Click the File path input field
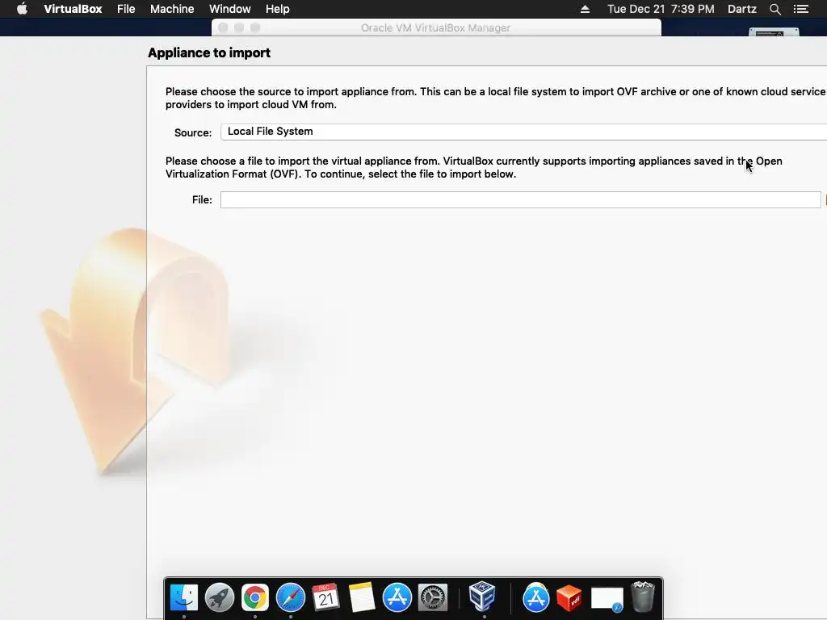Screen dimensions: 827x620 pyautogui.click(x=521, y=200)
